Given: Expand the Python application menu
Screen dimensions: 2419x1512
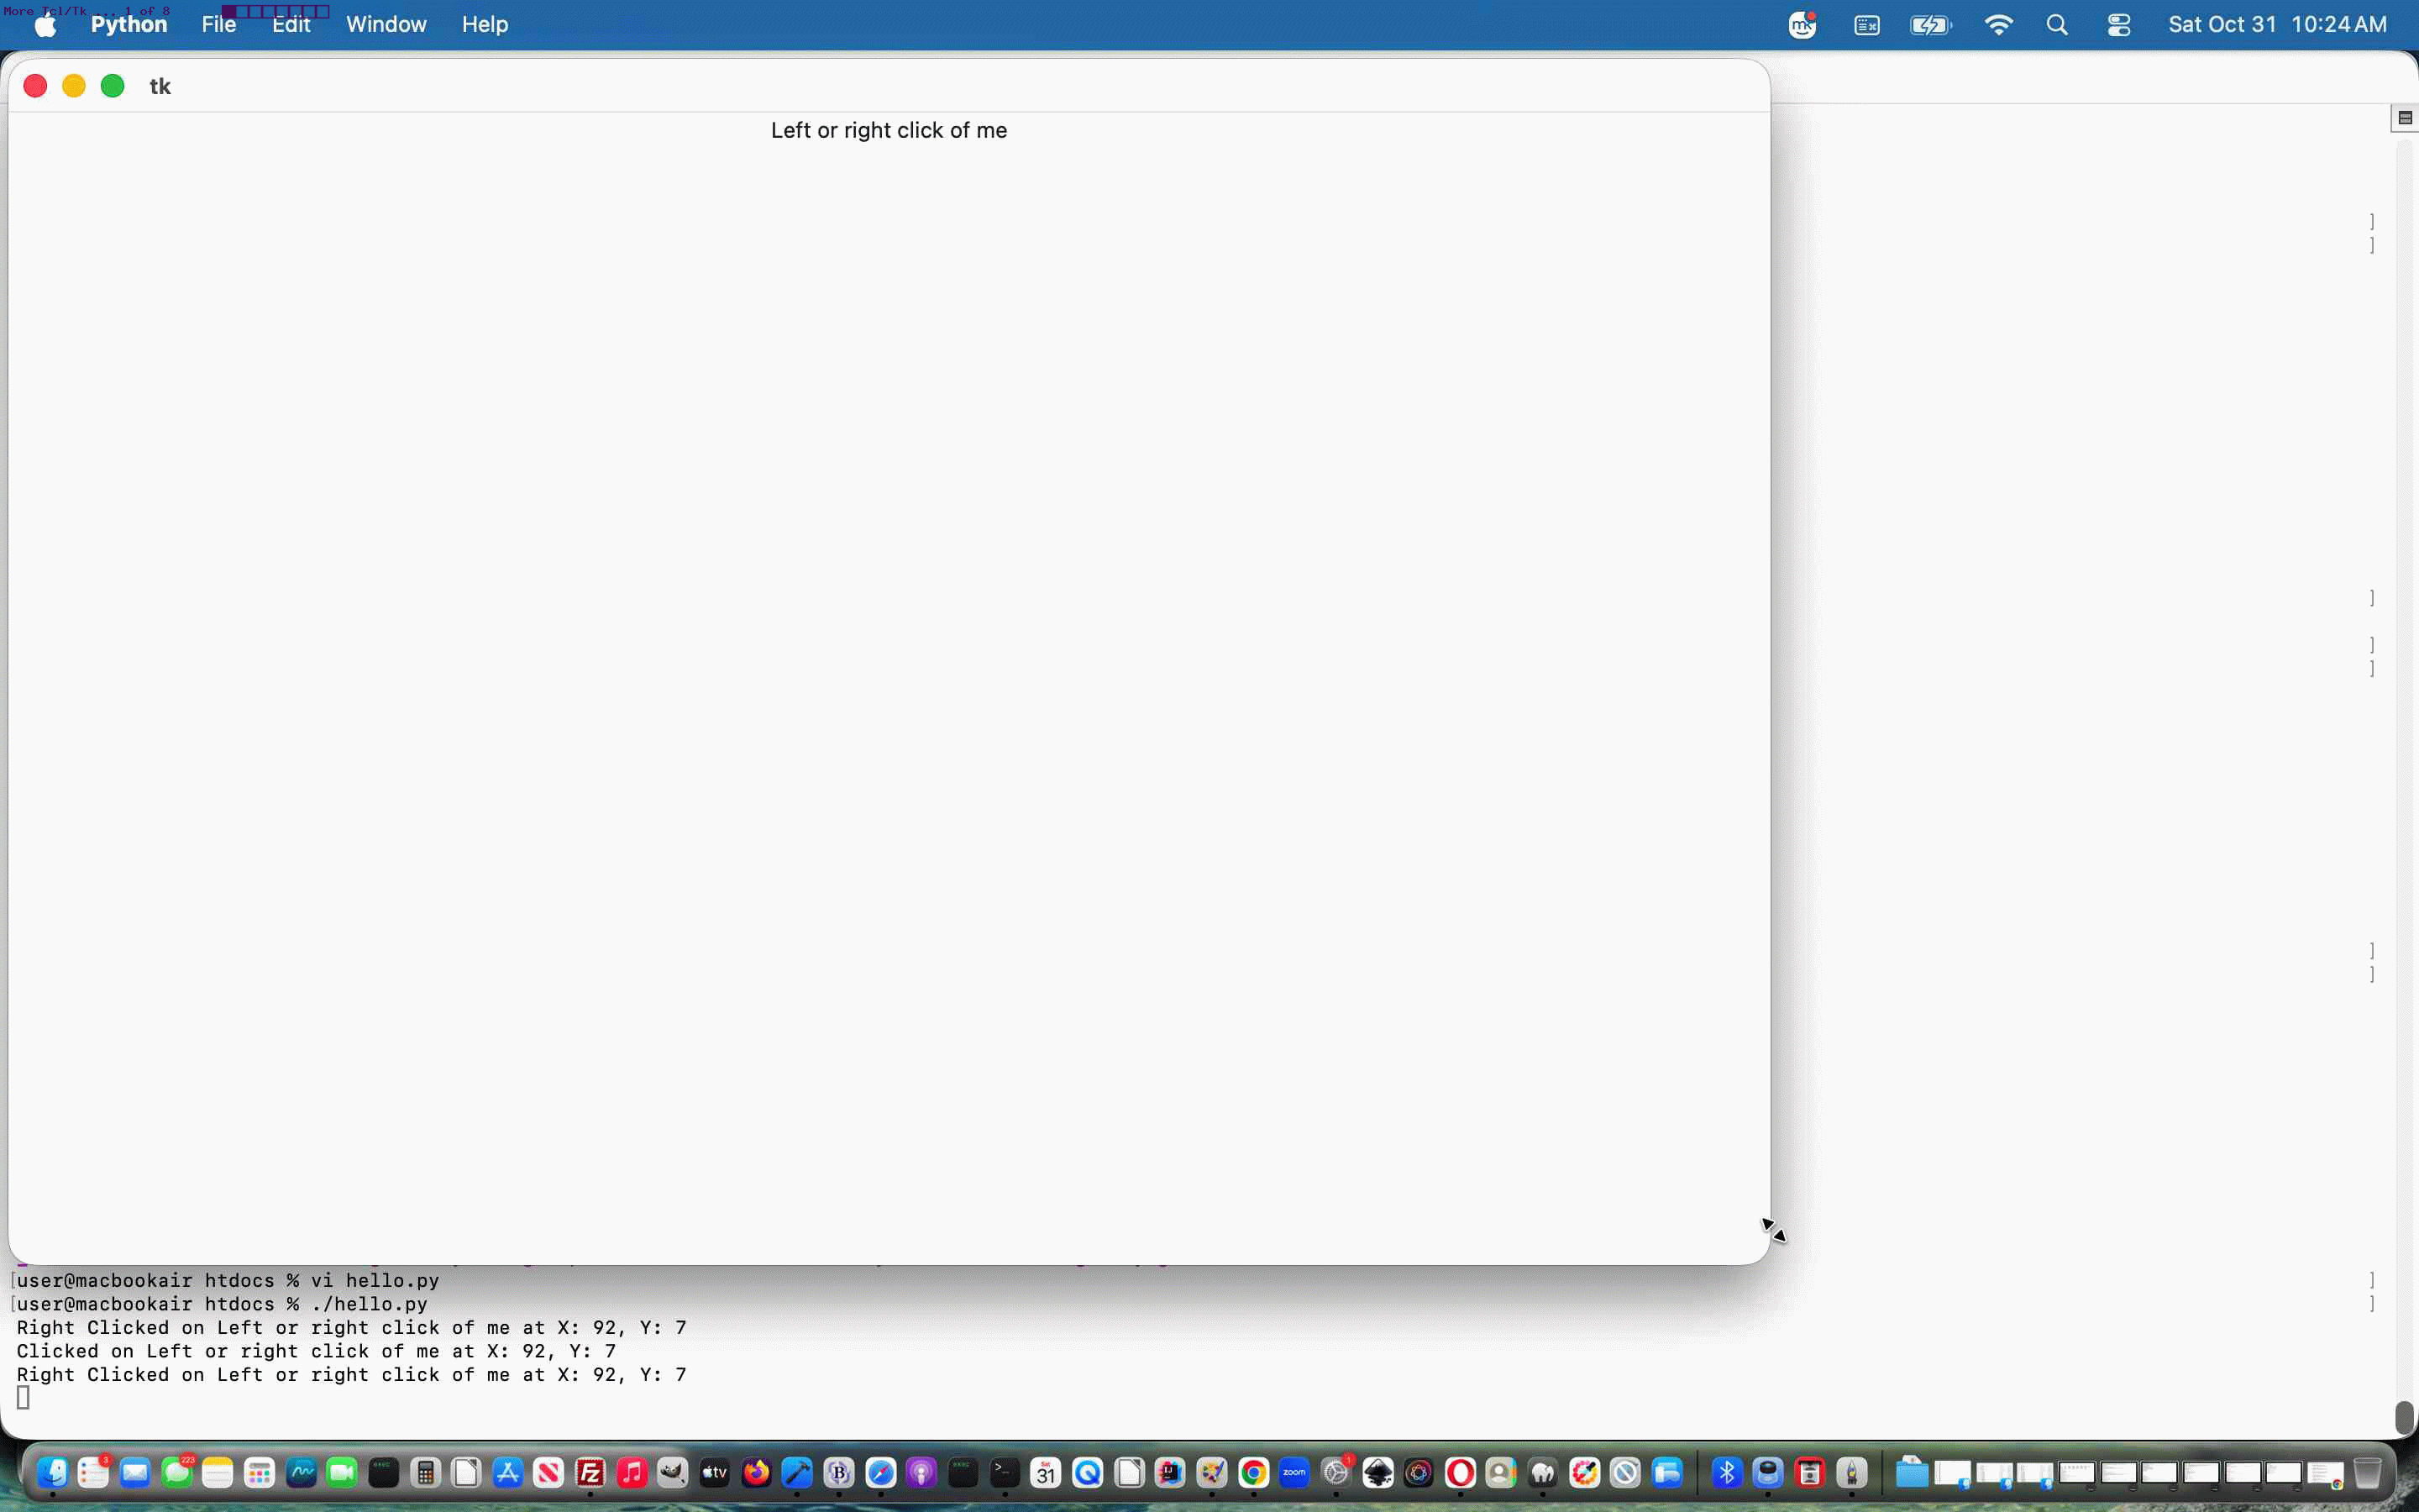Looking at the screenshot, I should click(129, 24).
